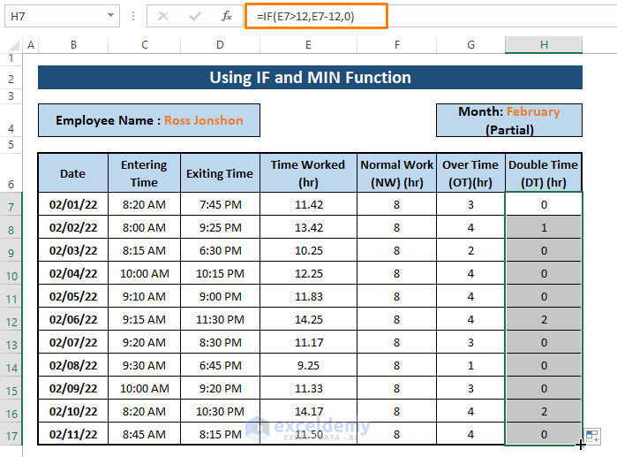Click the Cancel (X) formula icon
This screenshot has height=457, width=617.
(163, 16)
